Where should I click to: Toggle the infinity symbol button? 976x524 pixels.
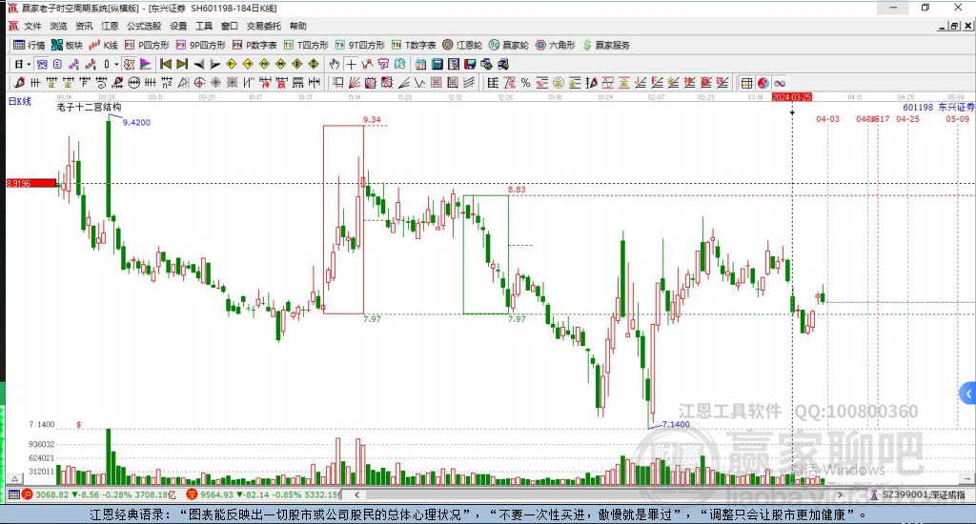click(x=780, y=83)
